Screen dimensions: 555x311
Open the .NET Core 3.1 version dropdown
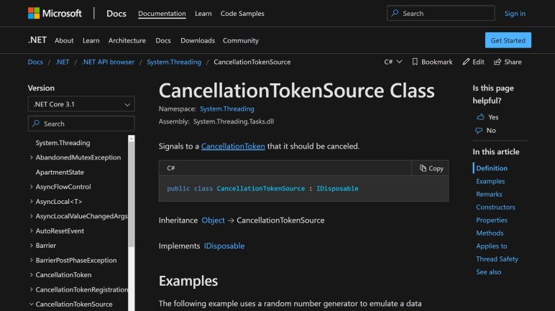[x=81, y=104]
